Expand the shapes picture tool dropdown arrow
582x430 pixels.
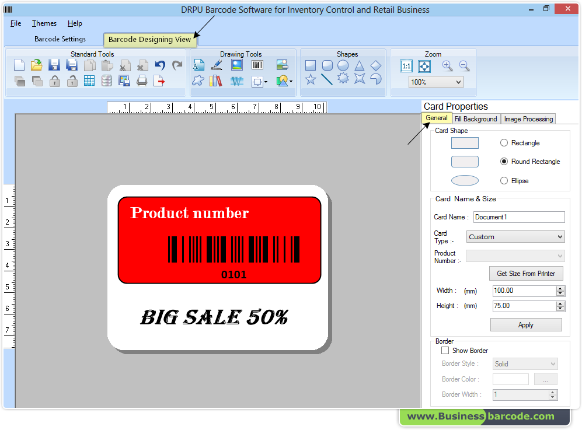coord(291,82)
